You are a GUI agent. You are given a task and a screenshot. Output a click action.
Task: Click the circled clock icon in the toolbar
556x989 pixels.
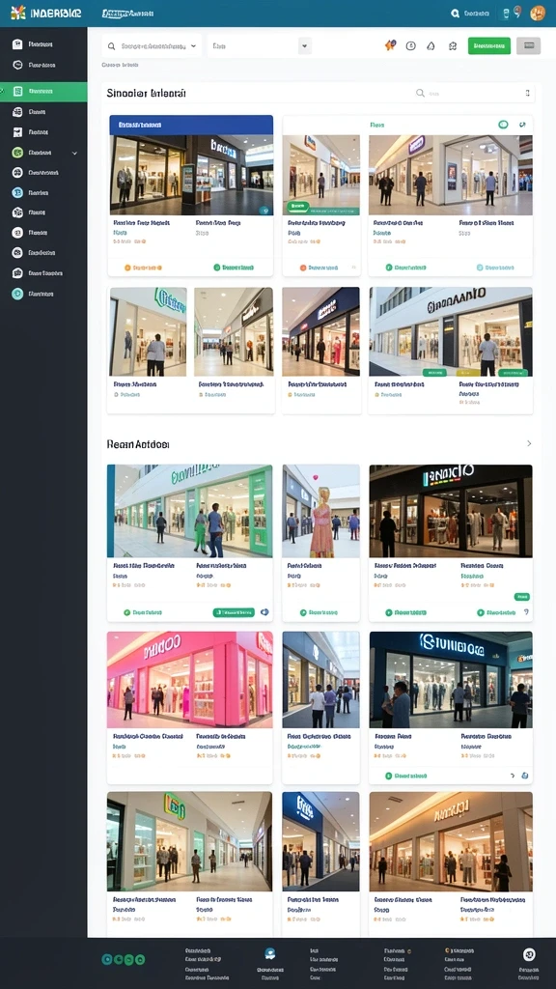click(x=411, y=45)
